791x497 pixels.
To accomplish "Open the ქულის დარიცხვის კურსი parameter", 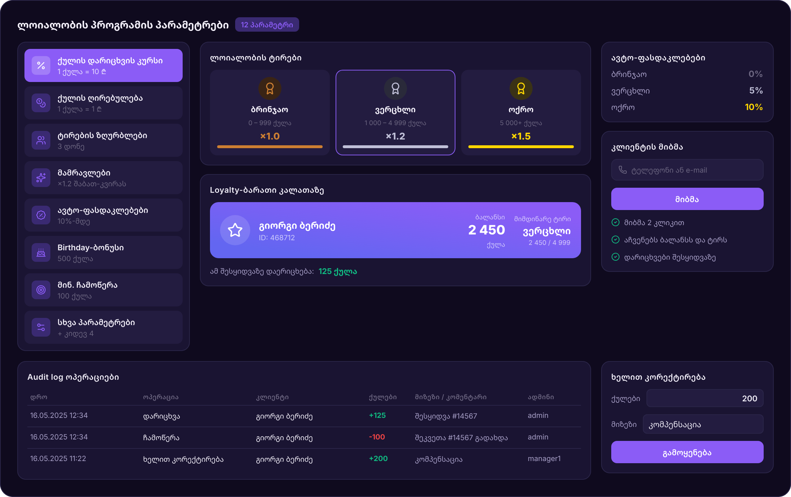I will [104, 65].
